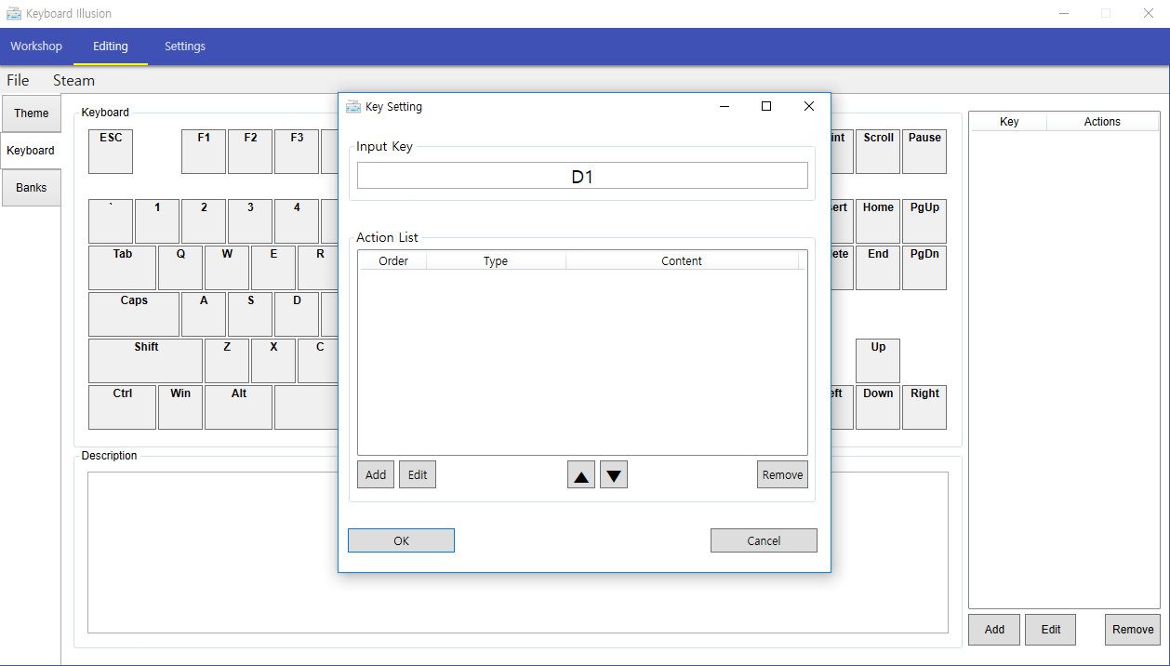Click the Input Key field showing D1

(x=582, y=175)
